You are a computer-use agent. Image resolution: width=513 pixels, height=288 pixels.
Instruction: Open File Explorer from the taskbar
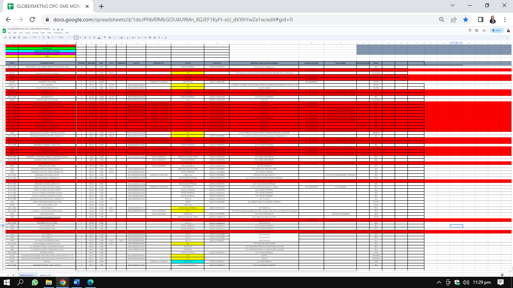(49, 282)
